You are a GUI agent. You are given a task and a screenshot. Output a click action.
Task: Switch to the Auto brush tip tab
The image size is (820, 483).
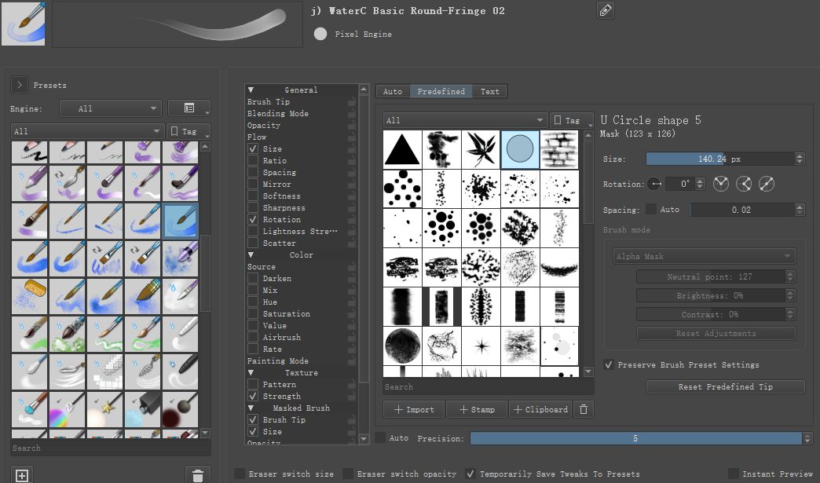pos(393,91)
